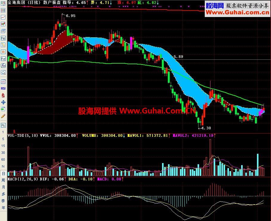Switch to 60-minute period
271x221 pixels.
pyautogui.click(x=3, y=159)
